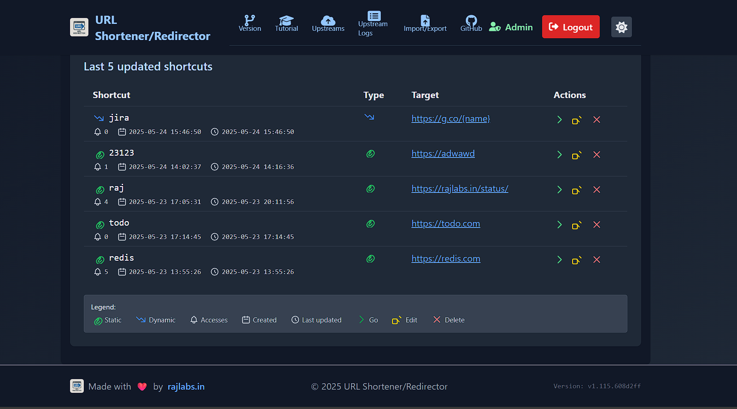Image resolution: width=737 pixels, height=409 pixels.
Task: Click the dynamic type icon in jira row
Action: 369,117
